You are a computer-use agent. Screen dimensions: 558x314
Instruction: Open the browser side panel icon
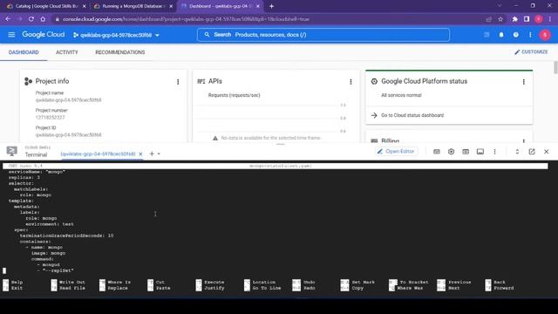527,19
